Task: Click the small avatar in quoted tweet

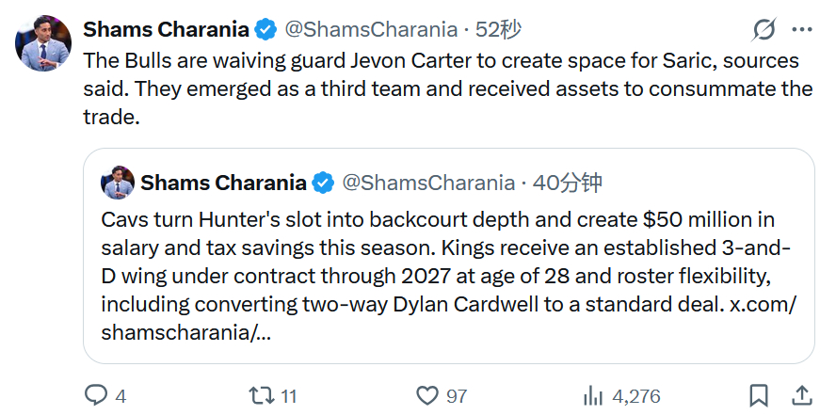Action: coord(118,183)
